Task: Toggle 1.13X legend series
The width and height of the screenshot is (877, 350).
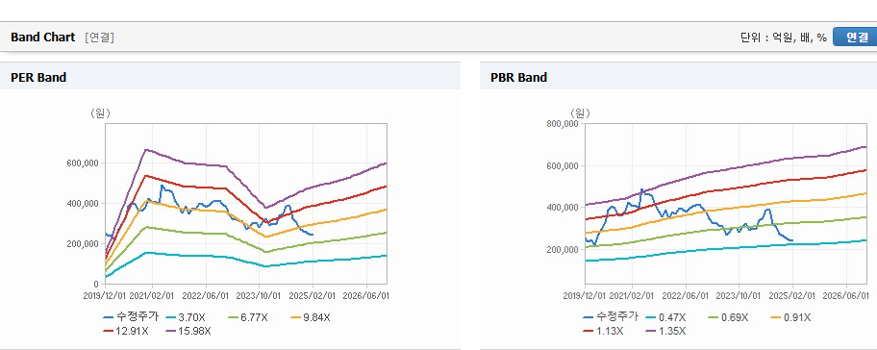Action: tap(603, 331)
